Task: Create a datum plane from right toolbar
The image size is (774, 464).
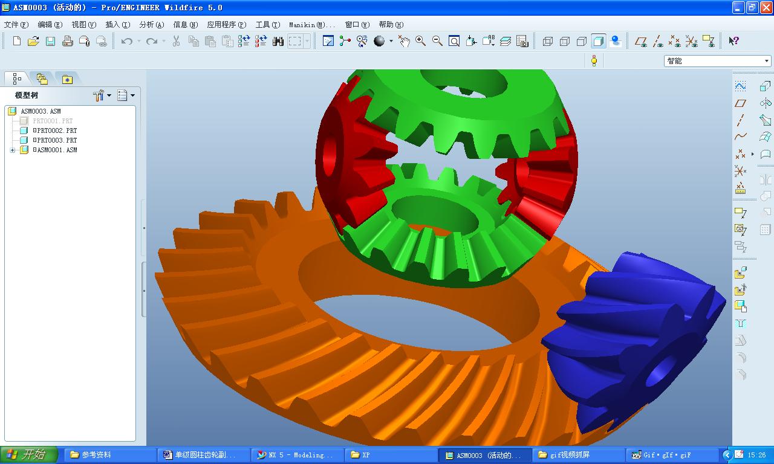Action: tap(740, 103)
